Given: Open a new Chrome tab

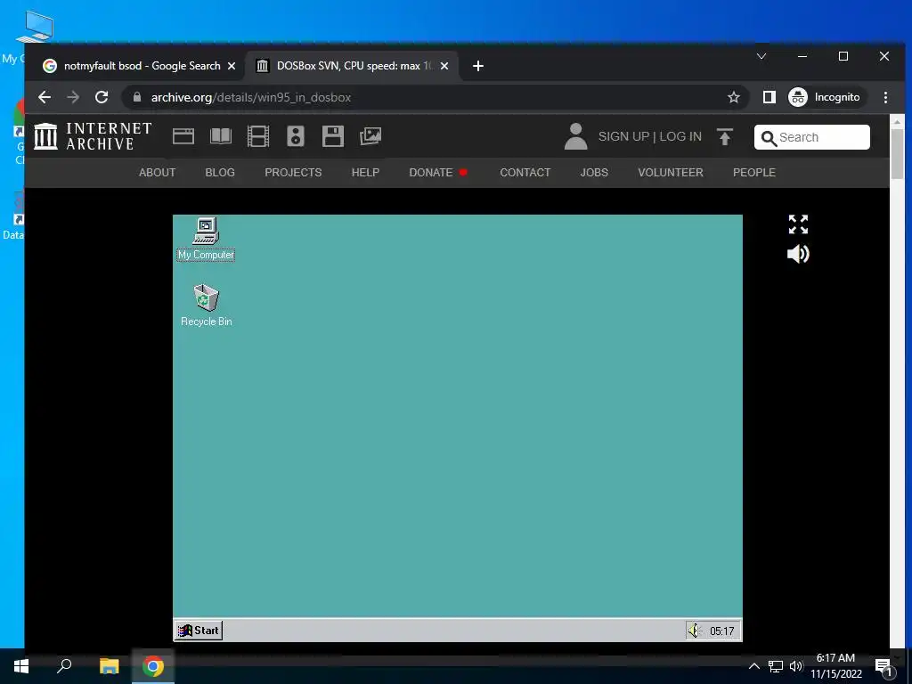Looking at the screenshot, I should point(478,66).
